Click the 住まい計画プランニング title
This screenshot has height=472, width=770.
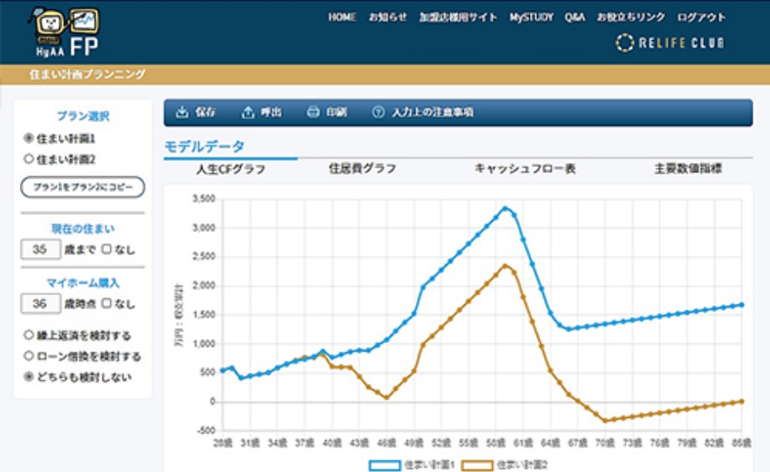(x=87, y=74)
